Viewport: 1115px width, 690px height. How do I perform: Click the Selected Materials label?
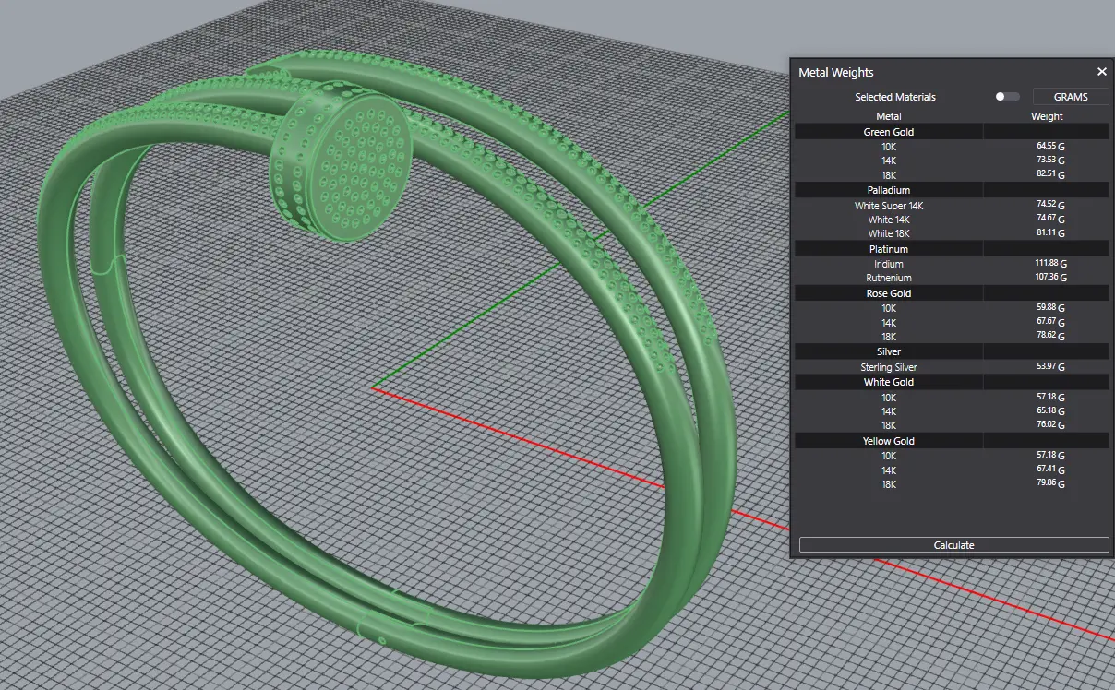pos(894,97)
